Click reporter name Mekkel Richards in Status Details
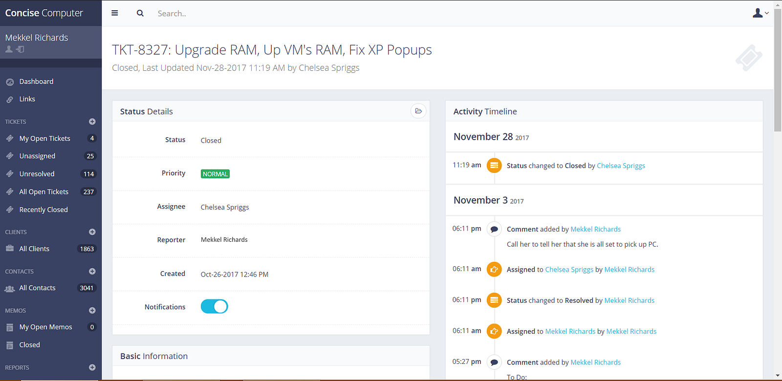 pos(224,240)
